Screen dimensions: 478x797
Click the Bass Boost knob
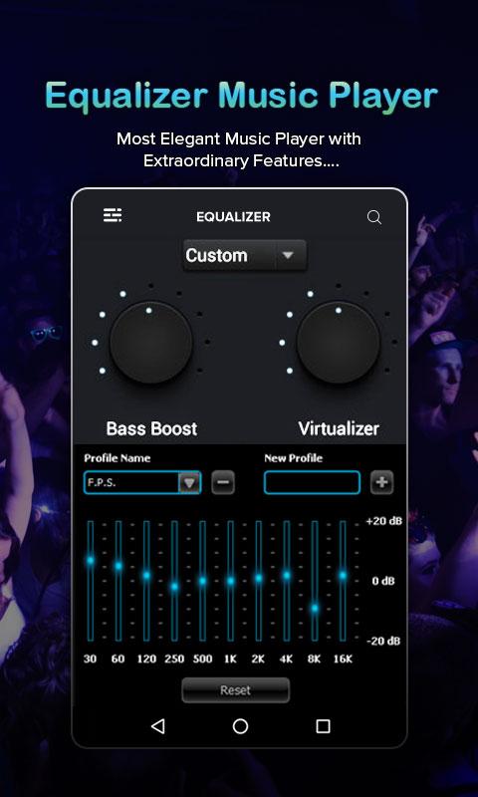[x=151, y=343]
